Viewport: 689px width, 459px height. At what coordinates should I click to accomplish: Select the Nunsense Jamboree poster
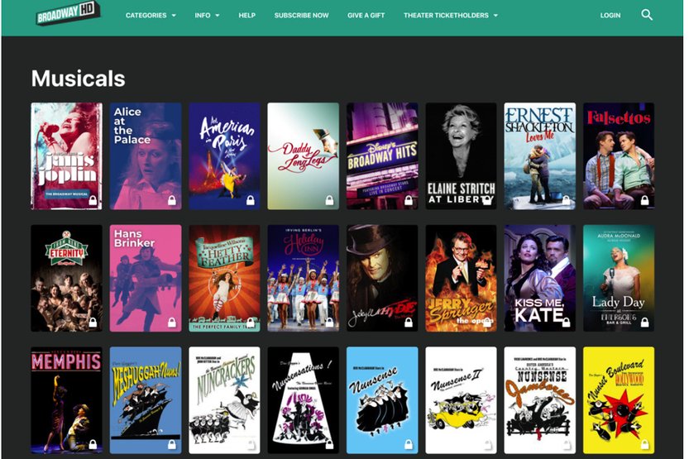click(540, 400)
